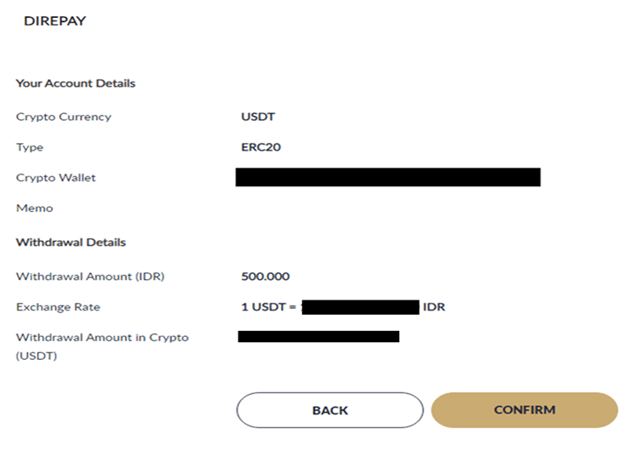Click the Withdrawal Amount in Crypto label
Image resolution: width=636 pixels, height=451 pixels.
tap(102, 338)
